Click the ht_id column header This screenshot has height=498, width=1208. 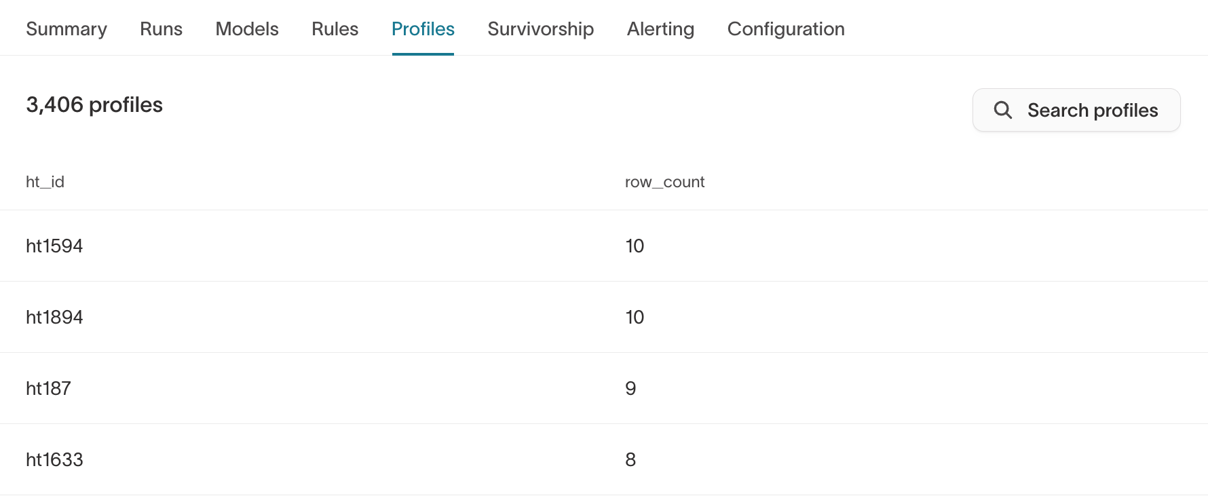(x=45, y=182)
